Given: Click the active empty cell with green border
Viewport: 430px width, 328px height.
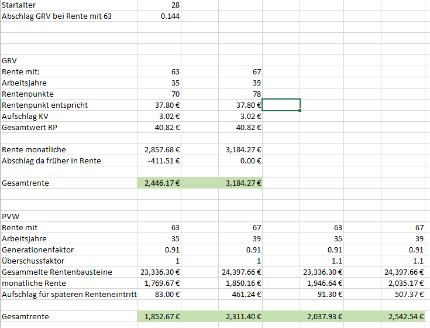Looking at the screenshot, I should click(x=281, y=105).
